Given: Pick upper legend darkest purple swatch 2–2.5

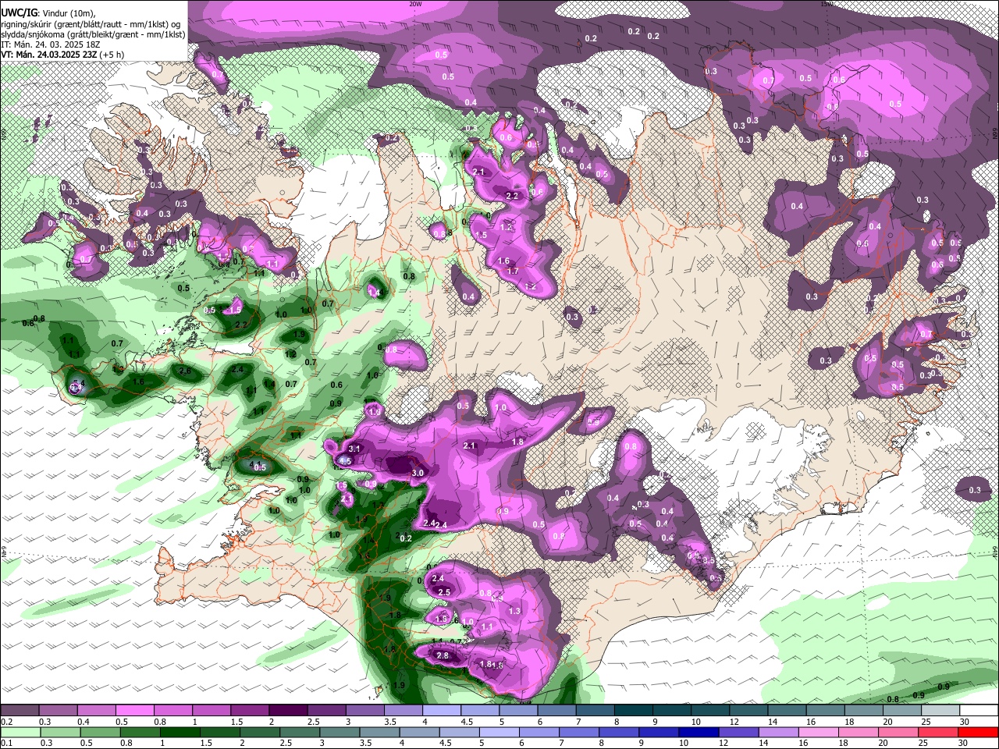Looking at the screenshot, I should [x=288, y=711].
